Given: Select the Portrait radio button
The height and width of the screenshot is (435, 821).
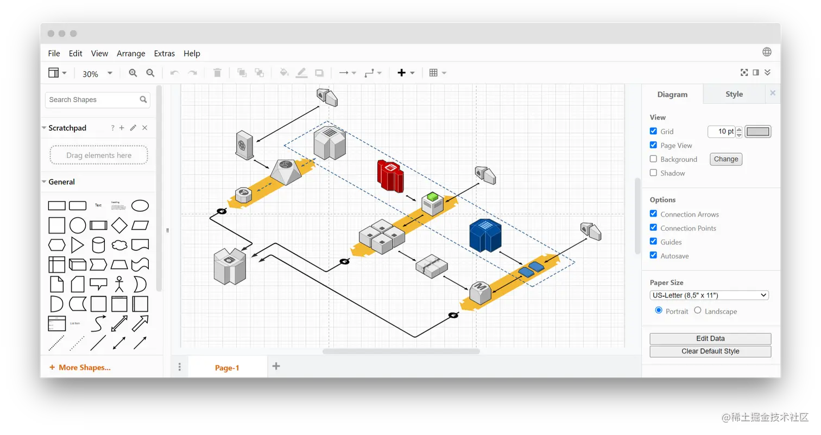Looking at the screenshot, I should (659, 311).
